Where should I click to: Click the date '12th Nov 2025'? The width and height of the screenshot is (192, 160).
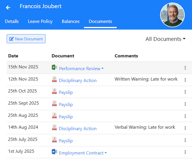23,79
